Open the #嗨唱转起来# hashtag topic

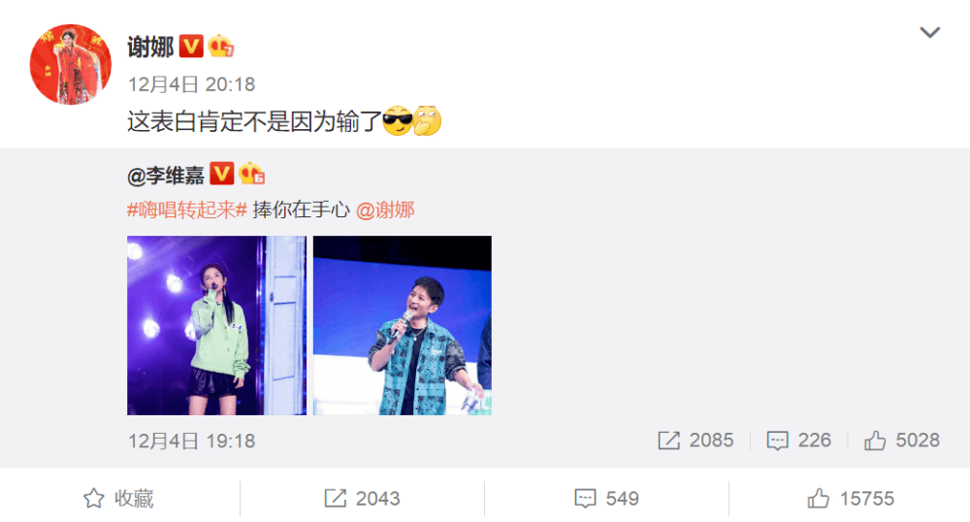pyautogui.click(x=187, y=211)
